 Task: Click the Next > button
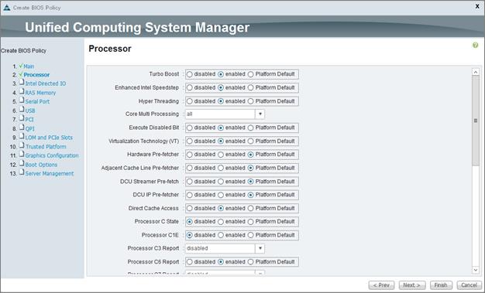tap(412, 285)
